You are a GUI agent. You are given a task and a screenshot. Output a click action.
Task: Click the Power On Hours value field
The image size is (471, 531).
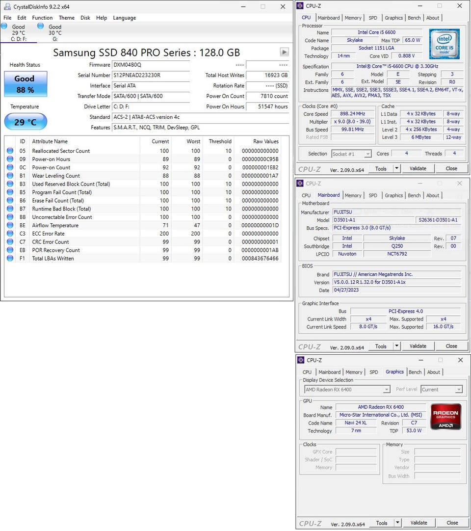[267, 106]
